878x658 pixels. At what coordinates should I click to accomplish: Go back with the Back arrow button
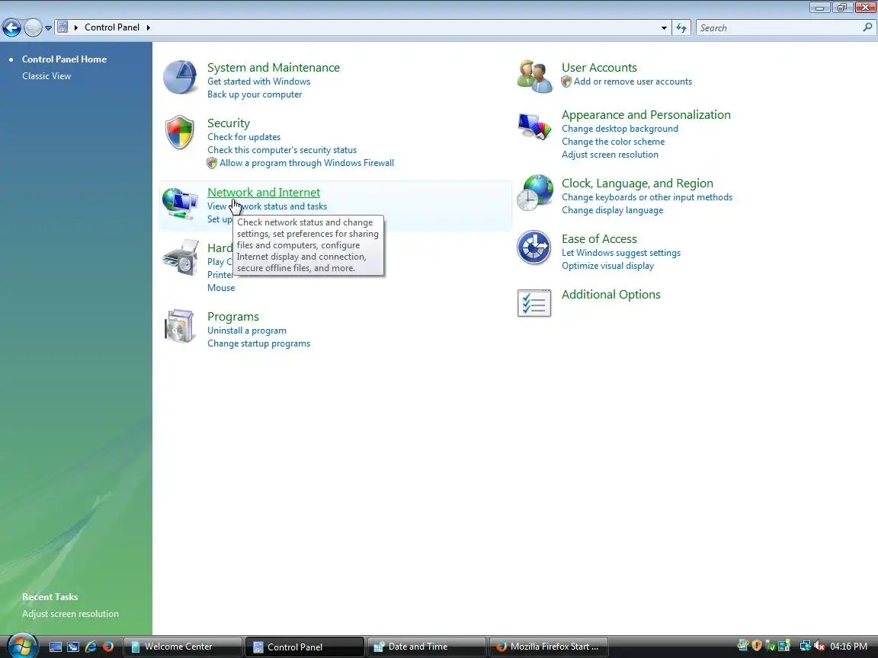[x=11, y=27]
